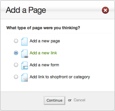
Task: Click the 'Add a new page' text label
Action: pyautogui.click(x=45, y=41)
